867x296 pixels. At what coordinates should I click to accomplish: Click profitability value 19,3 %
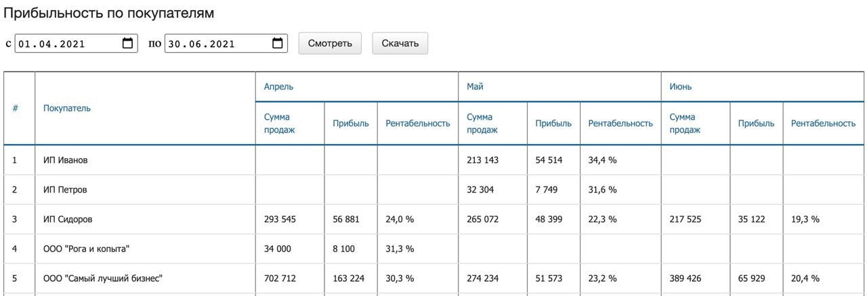805,220
